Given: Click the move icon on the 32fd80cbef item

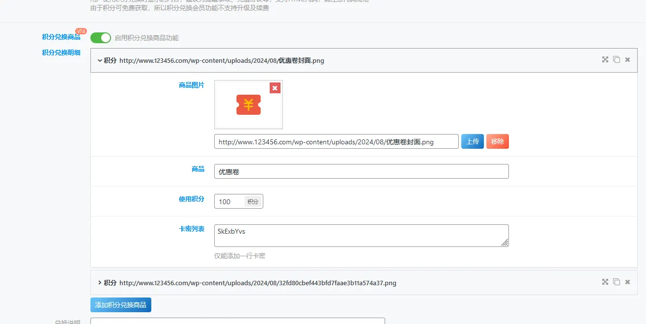Looking at the screenshot, I should tap(605, 282).
